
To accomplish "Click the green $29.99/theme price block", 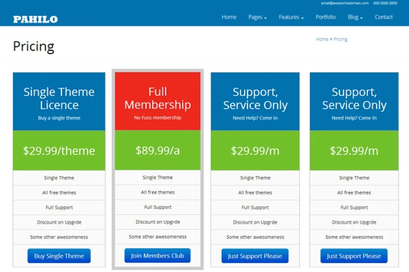I will point(59,151).
